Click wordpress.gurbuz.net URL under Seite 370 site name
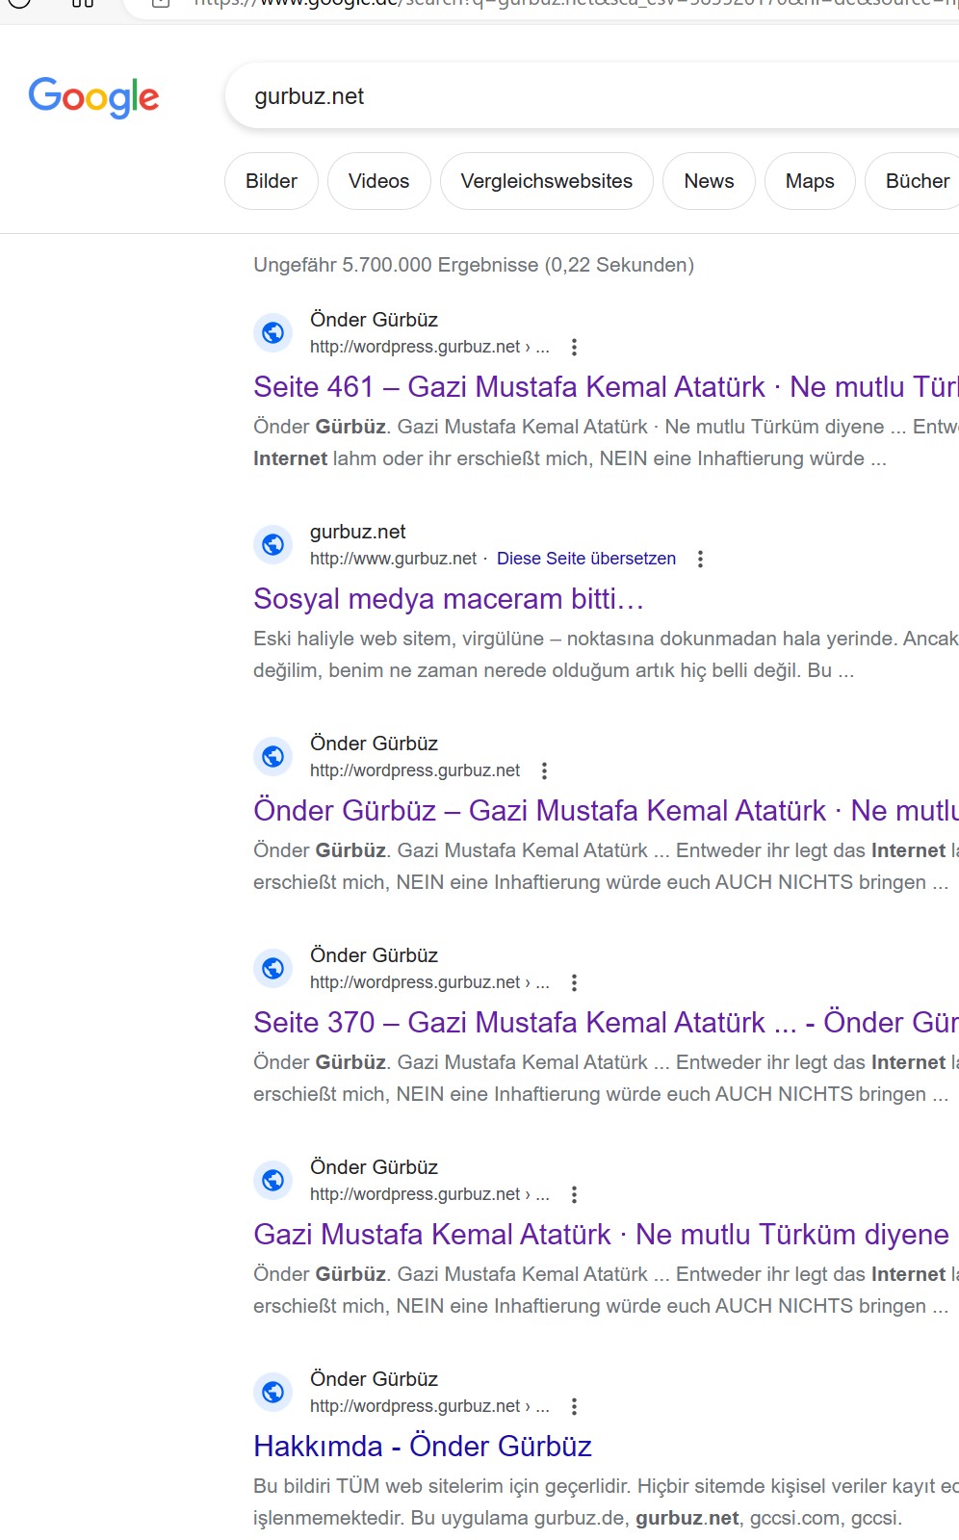The height and width of the screenshot is (1540, 959). [x=429, y=982]
